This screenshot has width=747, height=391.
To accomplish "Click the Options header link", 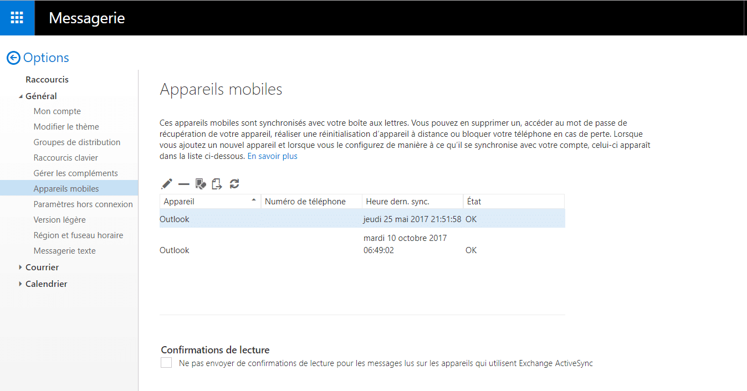I will pos(46,58).
